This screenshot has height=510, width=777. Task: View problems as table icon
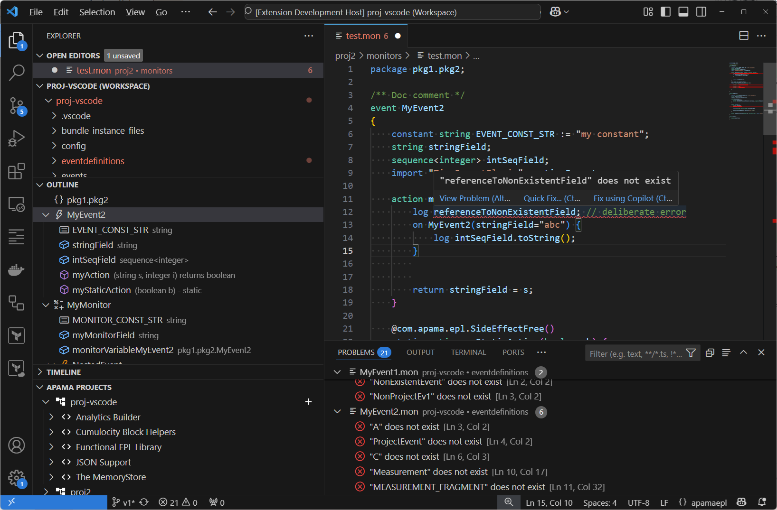point(726,352)
